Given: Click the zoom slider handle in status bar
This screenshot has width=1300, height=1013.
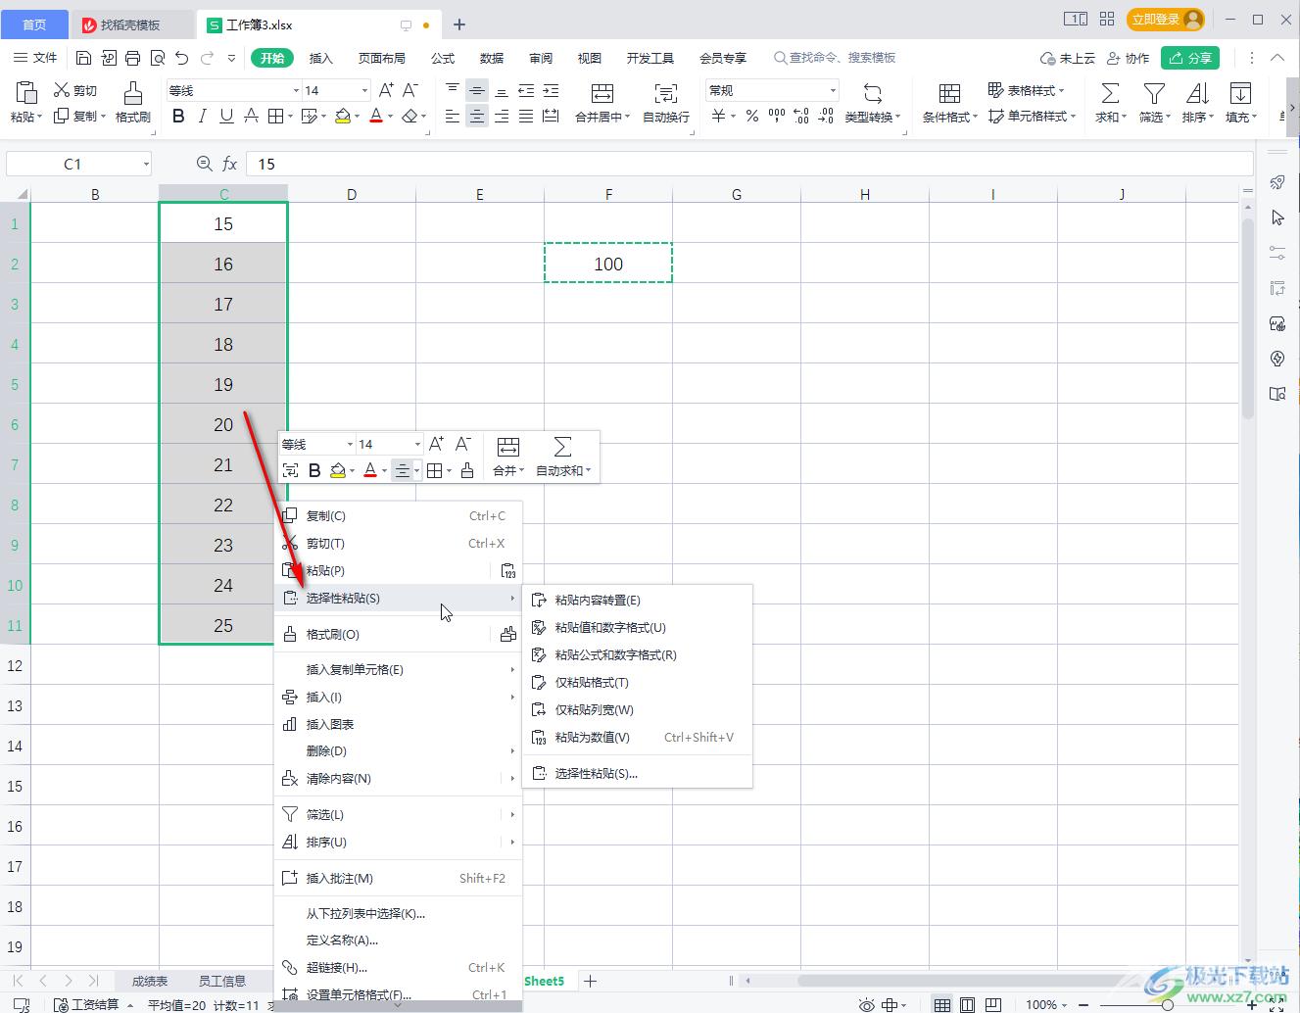Looking at the screenshot, I should point(1168,1004).
